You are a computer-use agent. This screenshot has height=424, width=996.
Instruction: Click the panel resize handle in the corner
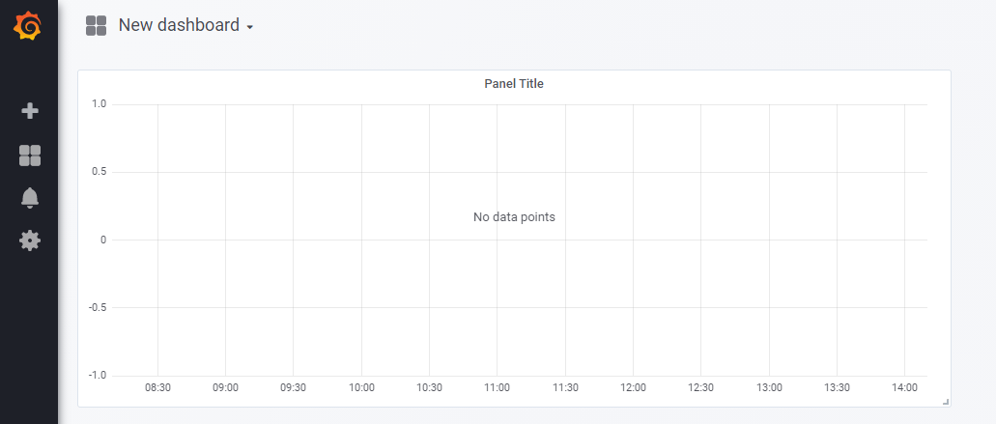(x=946, y=401)
